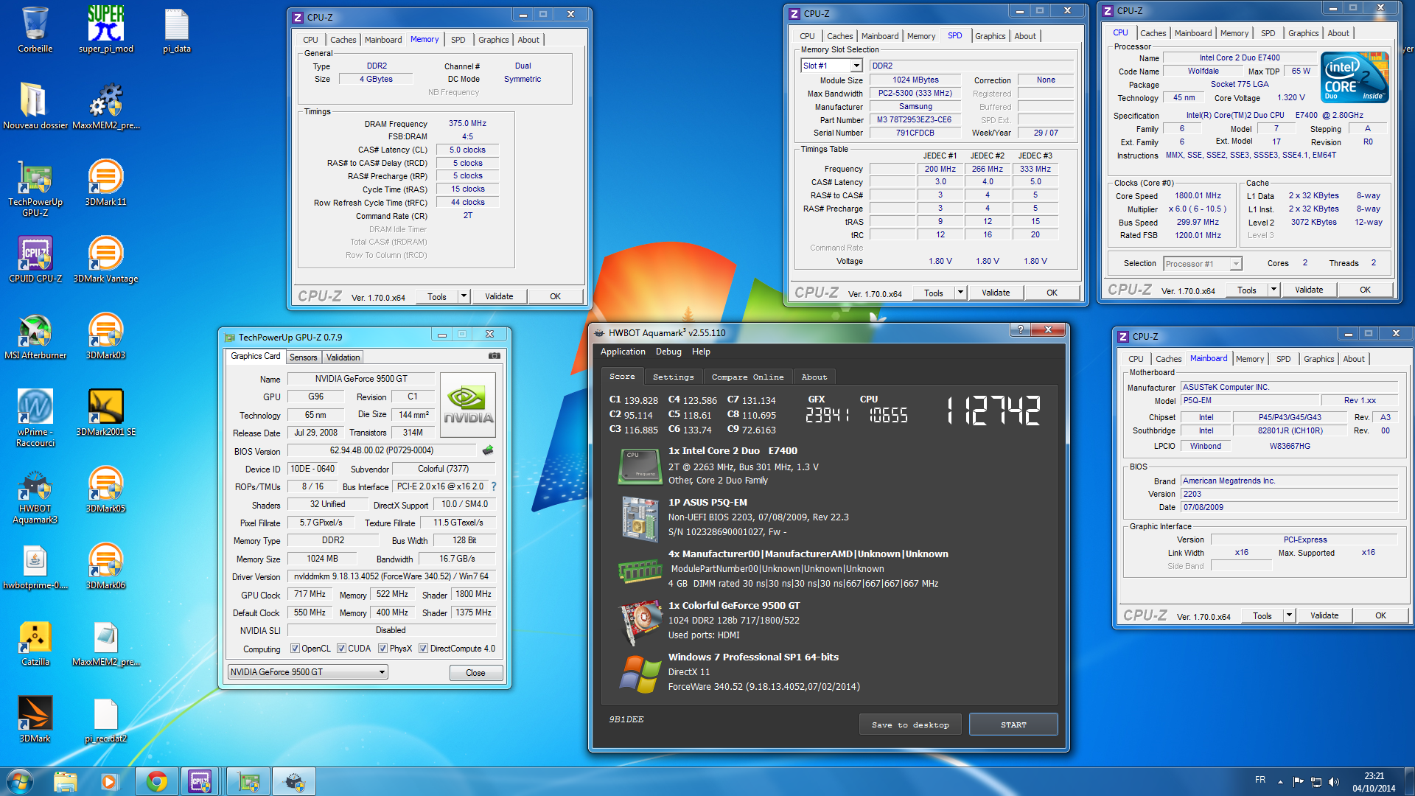The height and width of the screenshot is (796, 1415).
Task: Open Settings tab in Aquamark3
Action: 673,377
